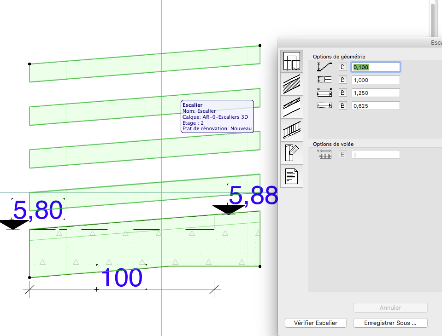Select the stair geometry and flight settings tab
The height and width of the screenshot is (336, 442).
pyautogui.click(x=292, y=62)
